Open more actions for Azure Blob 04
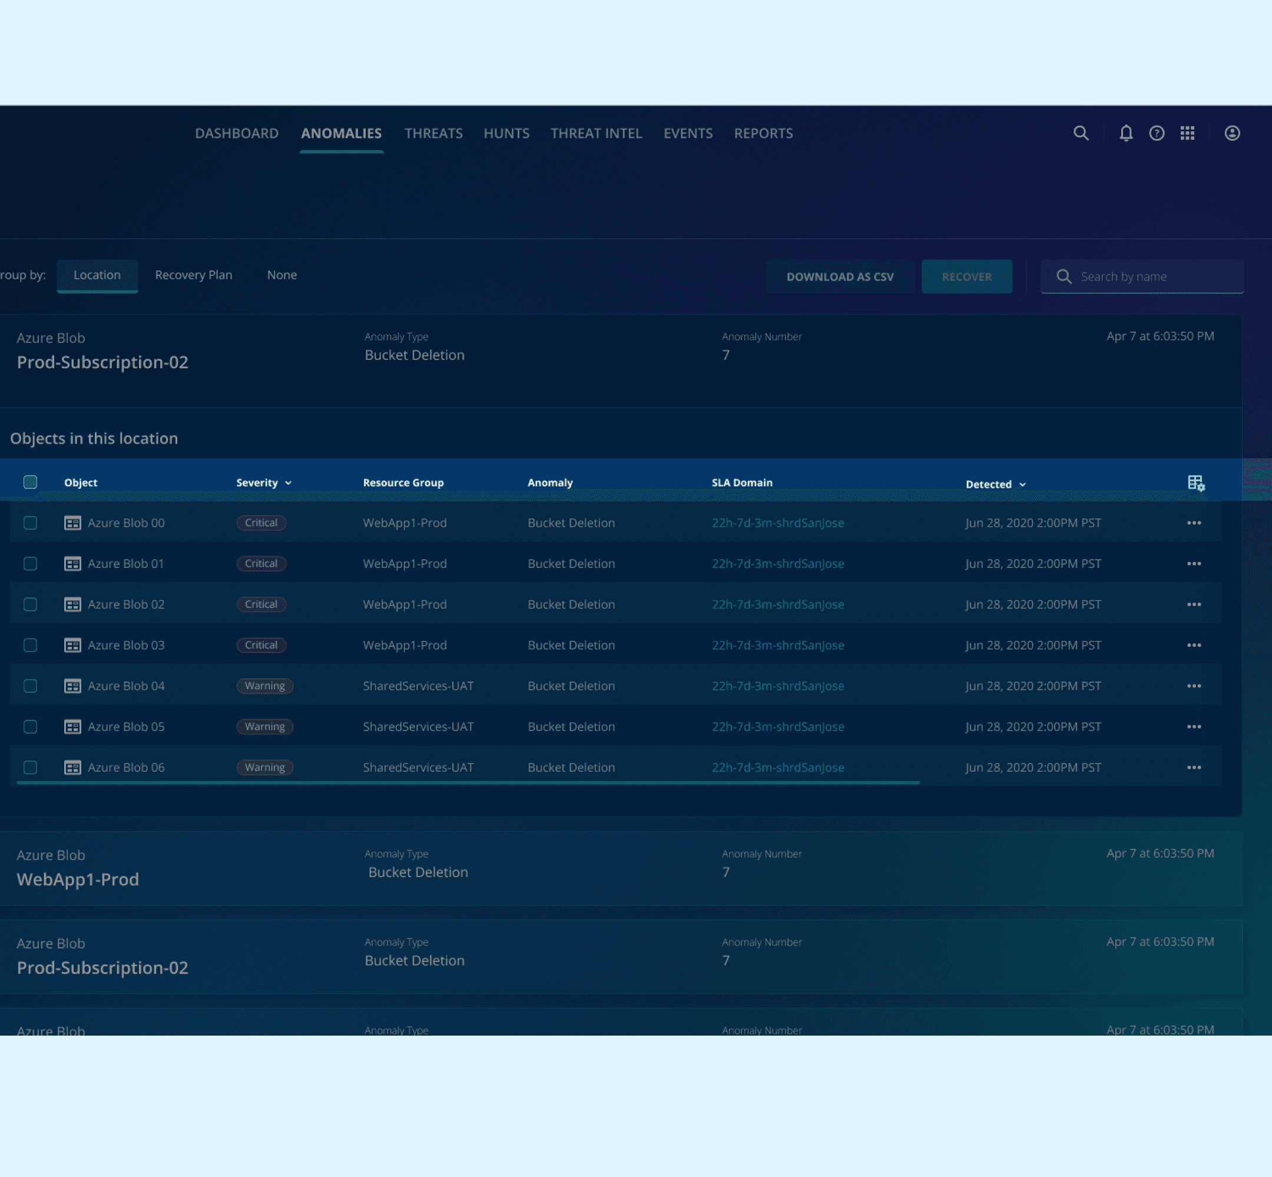The image size is (1272, 1177). click(1194, 686)
